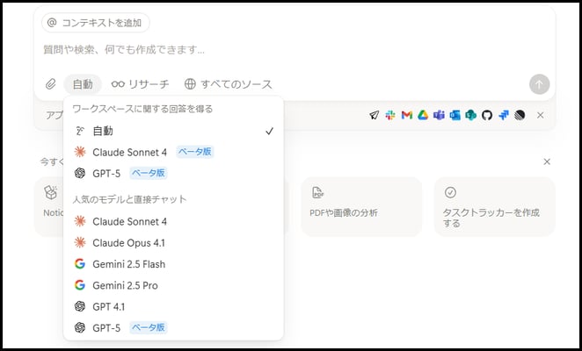Click the Linear app icon
The image size is (582, 351).
click(x=520, y=115)
